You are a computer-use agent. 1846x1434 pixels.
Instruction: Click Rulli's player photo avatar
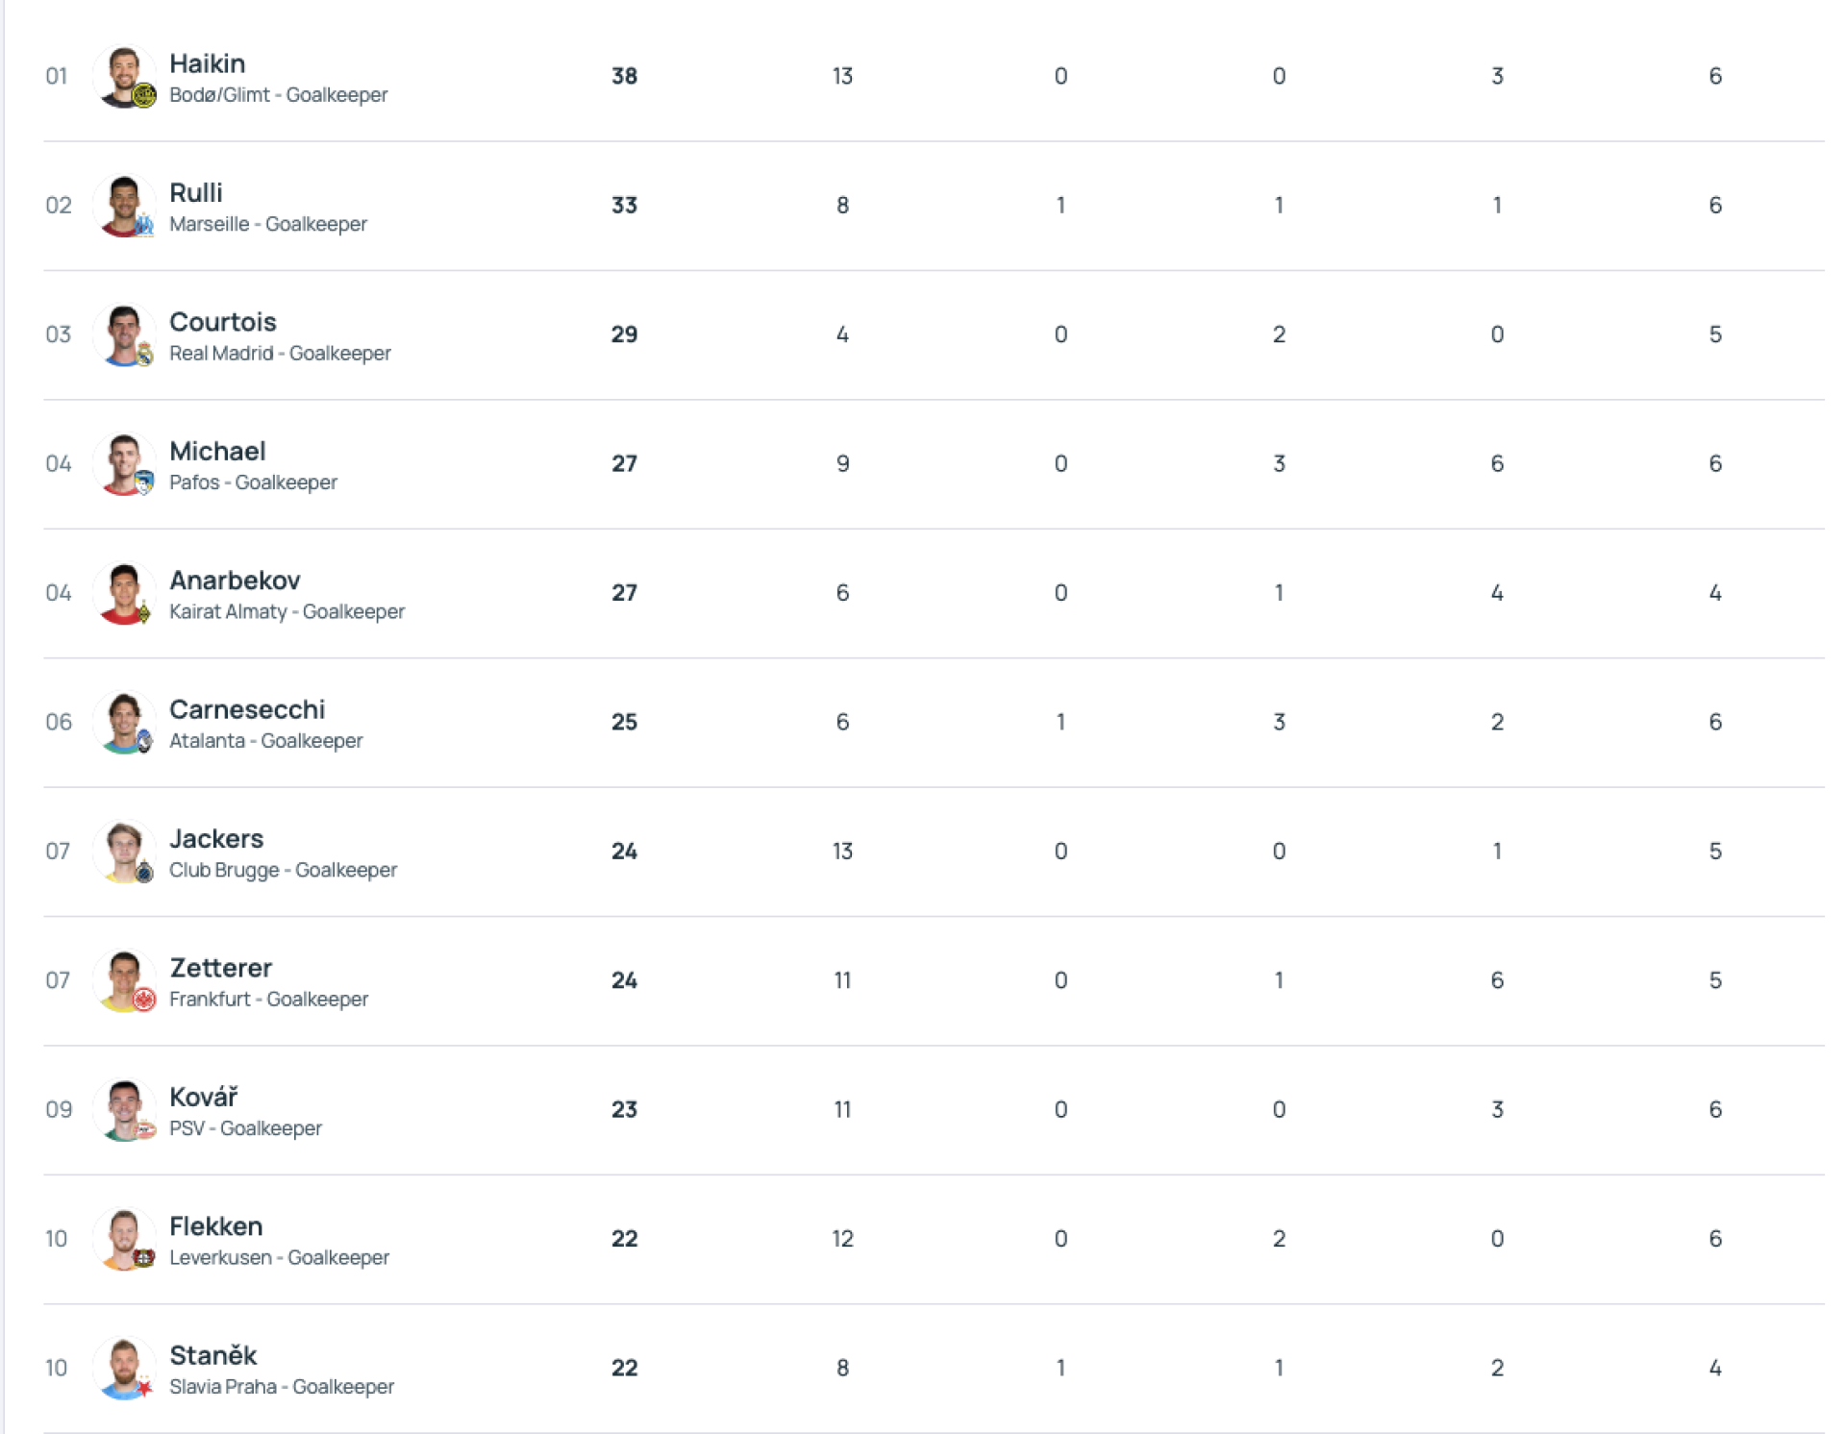pos(124,206)
